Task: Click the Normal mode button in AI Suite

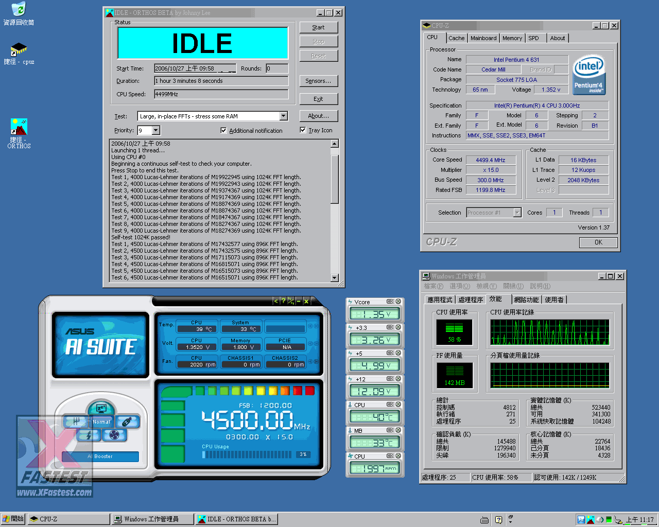Action: pyautogui.click(x=101, y=421)
